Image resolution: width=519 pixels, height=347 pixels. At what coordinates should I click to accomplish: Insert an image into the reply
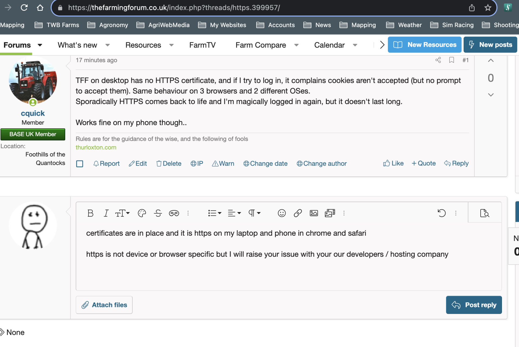click(314, 213)
